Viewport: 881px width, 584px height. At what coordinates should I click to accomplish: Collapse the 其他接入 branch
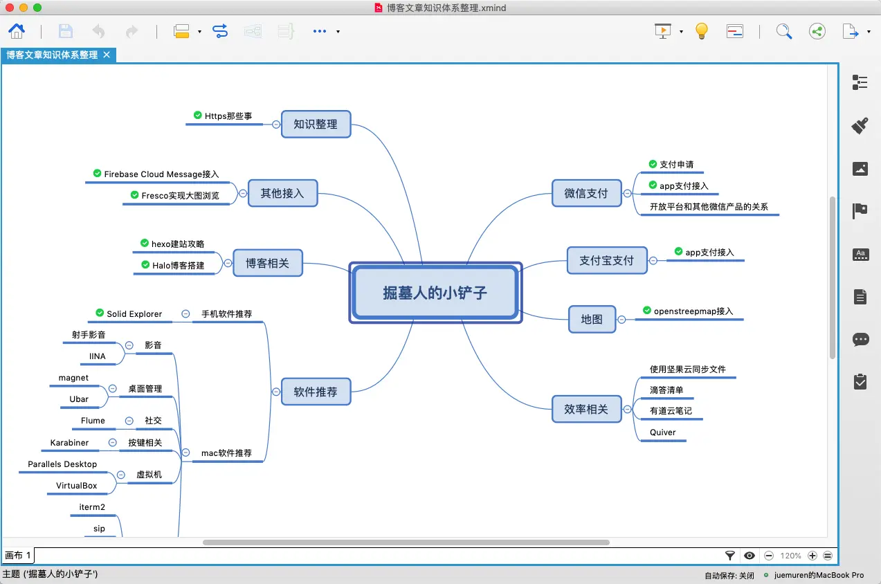coord(243,194)
